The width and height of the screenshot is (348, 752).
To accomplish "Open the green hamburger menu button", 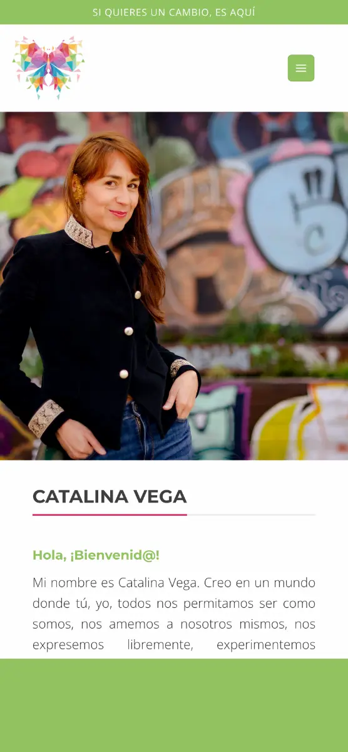I will pyautogui.click(x=301, y=68).
